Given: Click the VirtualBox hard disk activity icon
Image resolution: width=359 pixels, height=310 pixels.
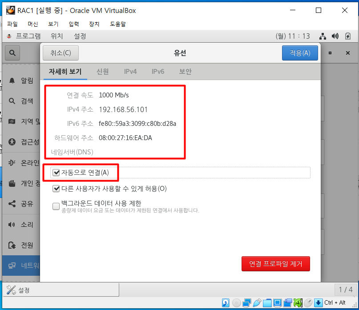Looking at the screenshot, I should (226, 303).
